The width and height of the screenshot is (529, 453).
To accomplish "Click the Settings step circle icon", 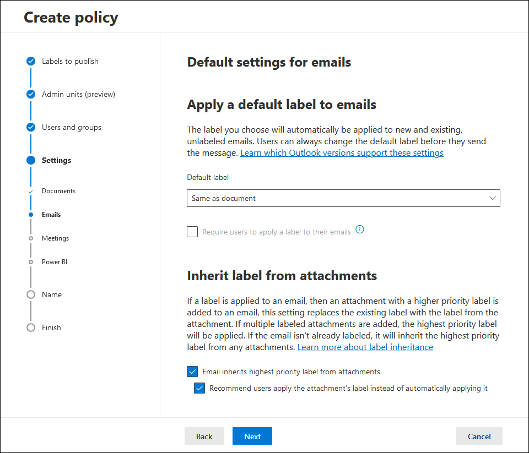I will tap(31, 160).
